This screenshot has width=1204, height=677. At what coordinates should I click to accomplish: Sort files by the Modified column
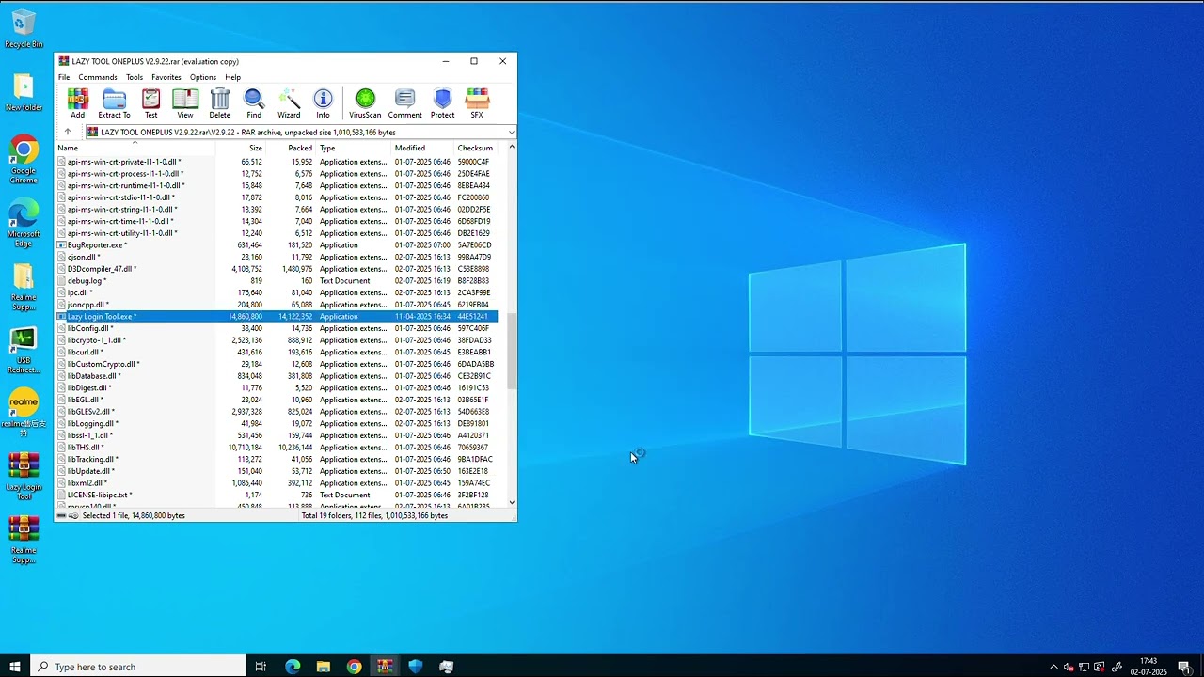(422, 148)
